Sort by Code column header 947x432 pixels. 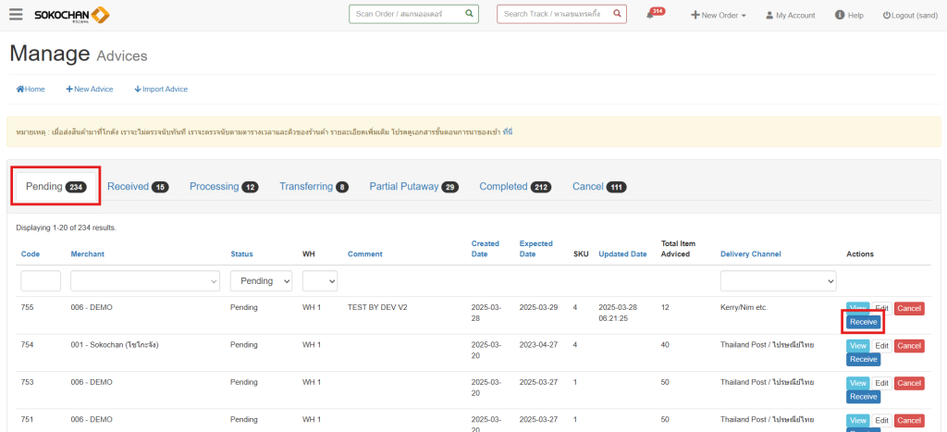(x=31, y=253)
